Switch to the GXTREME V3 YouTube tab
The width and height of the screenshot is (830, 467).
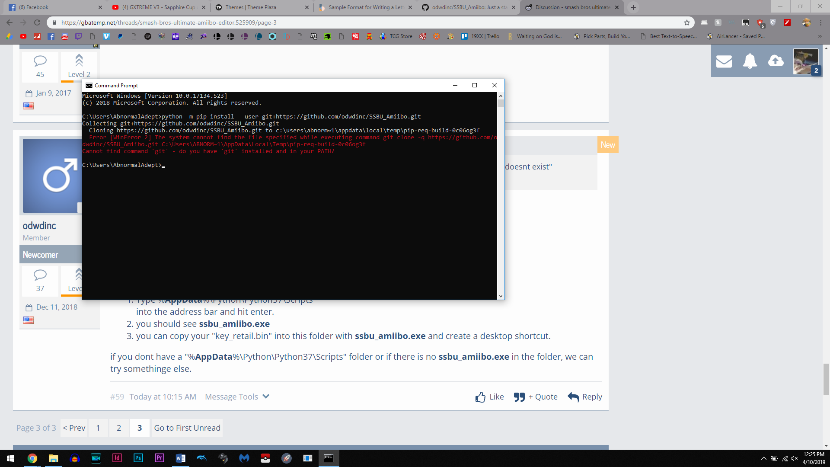click(x=158, y=7)
